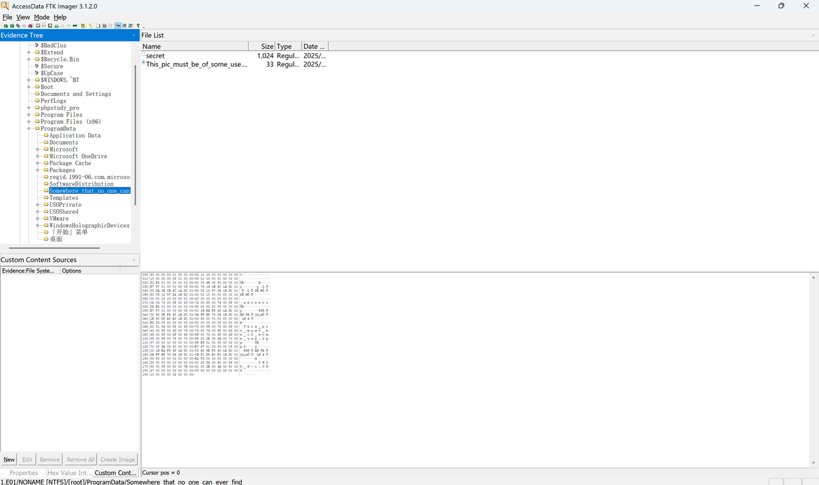Screen dimensions: 819x485
Task: Click the New button in Custom Content Sources
Action: pos(9,459)
